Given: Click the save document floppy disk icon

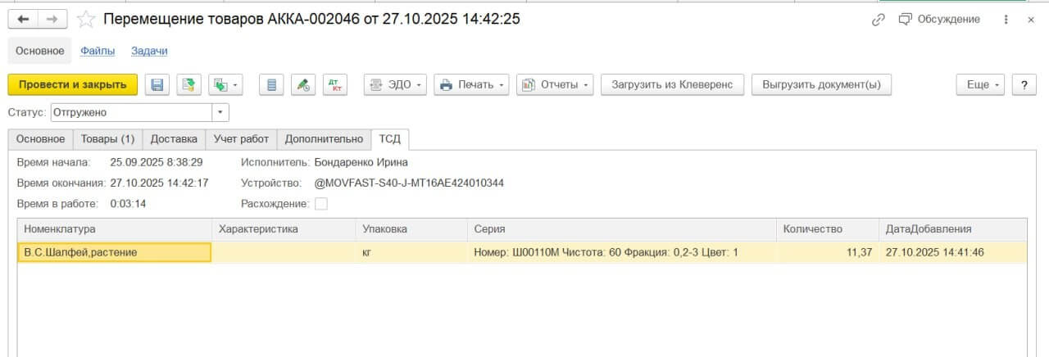Looking at the screenshot, I should tap(158, 84).
